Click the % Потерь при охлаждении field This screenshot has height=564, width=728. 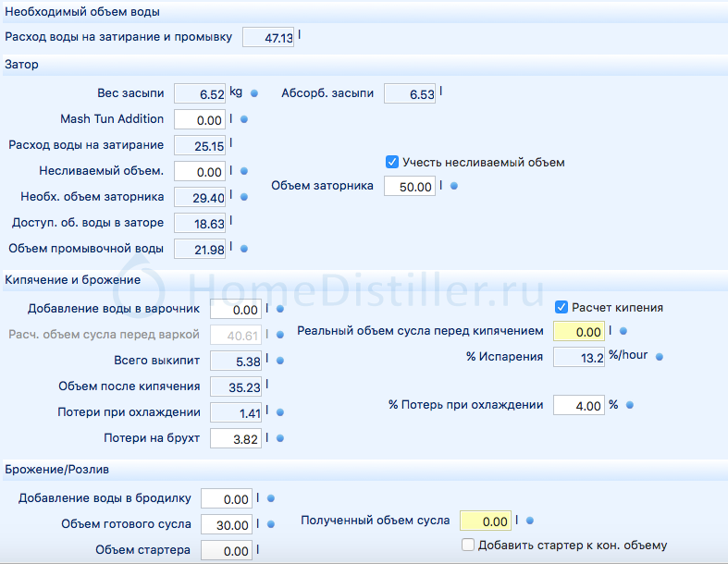click(x=578, y=406)
